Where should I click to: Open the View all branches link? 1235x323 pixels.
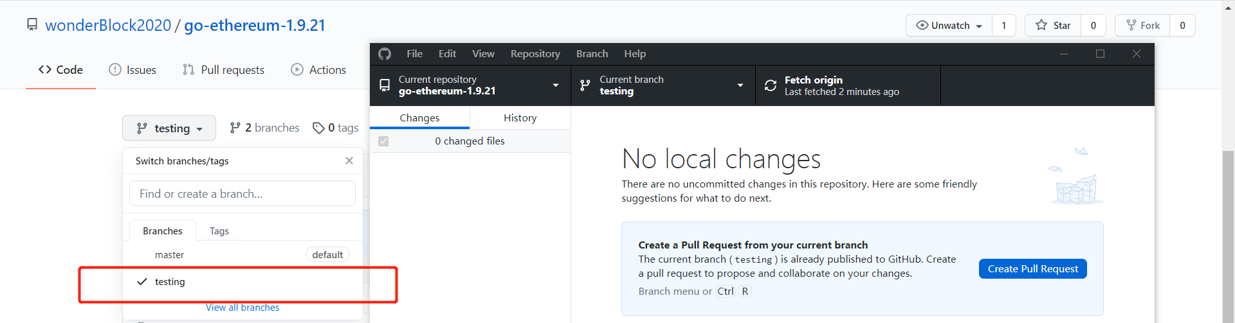click(242, 308)
